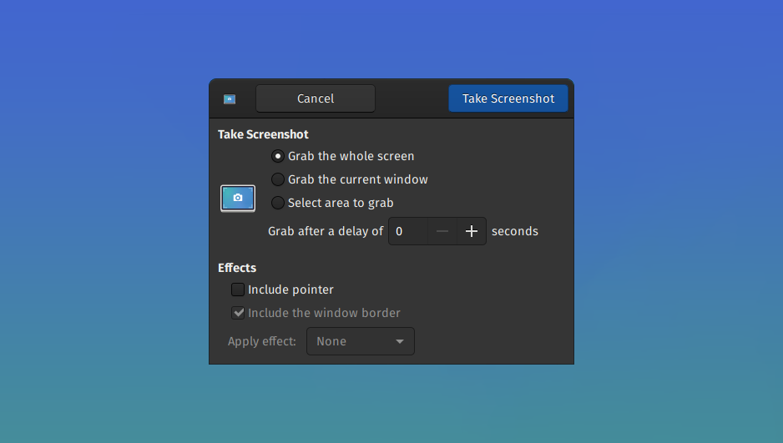Screen dimensions: 783x443
Task: Click the Take Screenshot section heading
Action: (263, 134)
